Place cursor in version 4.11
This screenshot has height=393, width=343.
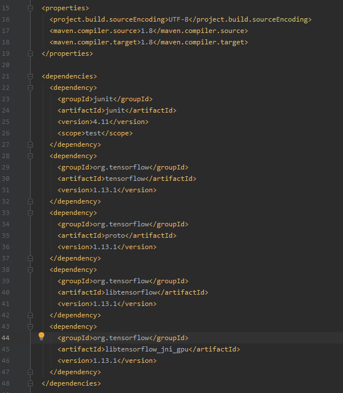pos(101,122)
